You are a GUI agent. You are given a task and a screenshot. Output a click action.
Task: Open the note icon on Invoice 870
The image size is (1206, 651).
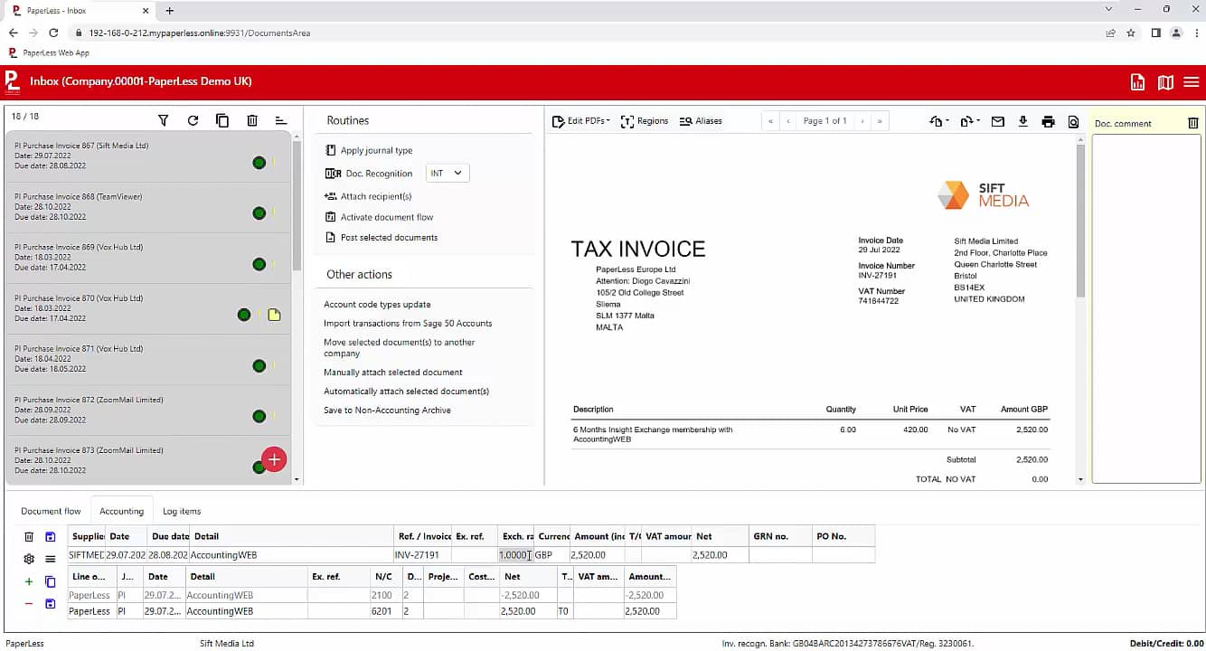click(274, 315)
